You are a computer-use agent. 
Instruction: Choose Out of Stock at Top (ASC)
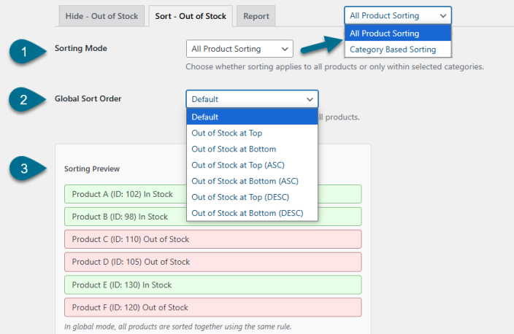tap(252, 165)
